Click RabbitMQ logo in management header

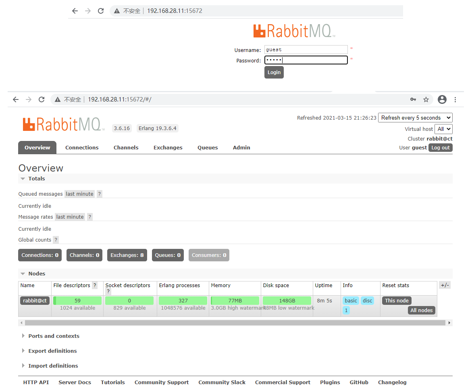click(x=64, y=124)
